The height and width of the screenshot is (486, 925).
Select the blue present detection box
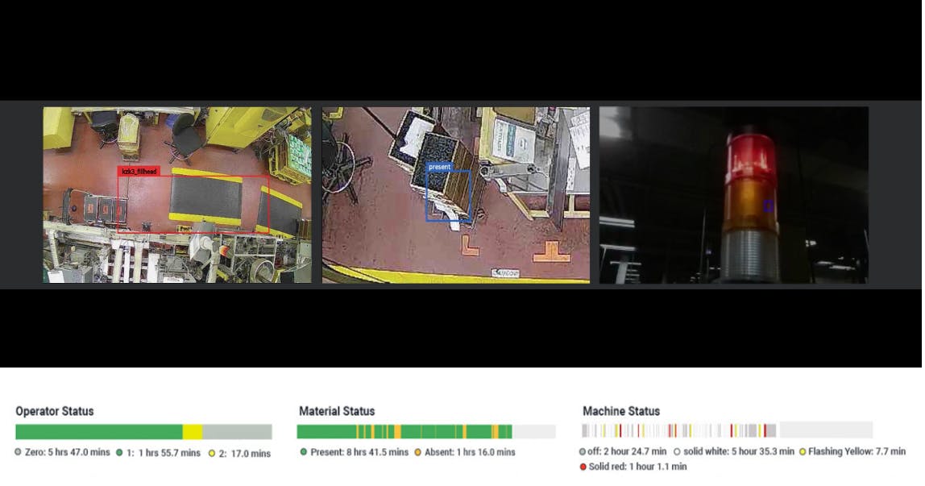click(449, 192)
